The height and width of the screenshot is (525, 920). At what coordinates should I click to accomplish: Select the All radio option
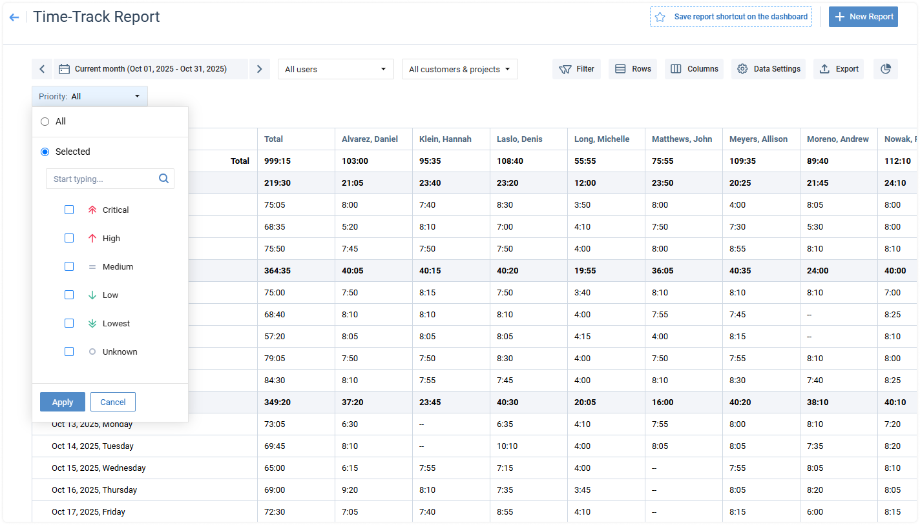(45, 121)
